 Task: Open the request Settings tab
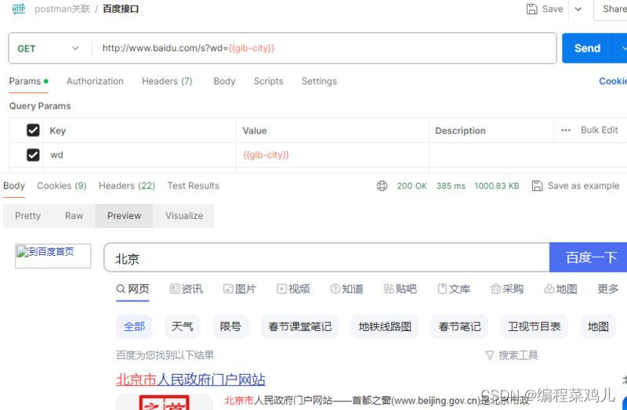pyautogui.click(x=319, y=81)
